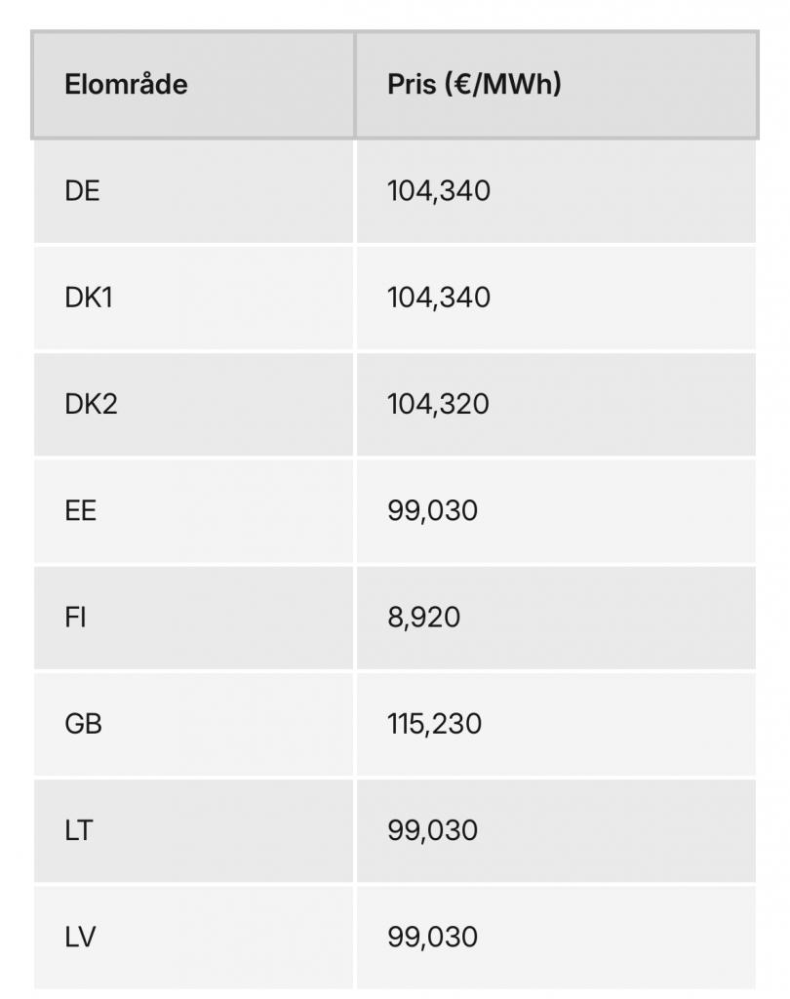Select empty space right of 8,920
Viewport: 790px width, 999px height.
point(609,618)
